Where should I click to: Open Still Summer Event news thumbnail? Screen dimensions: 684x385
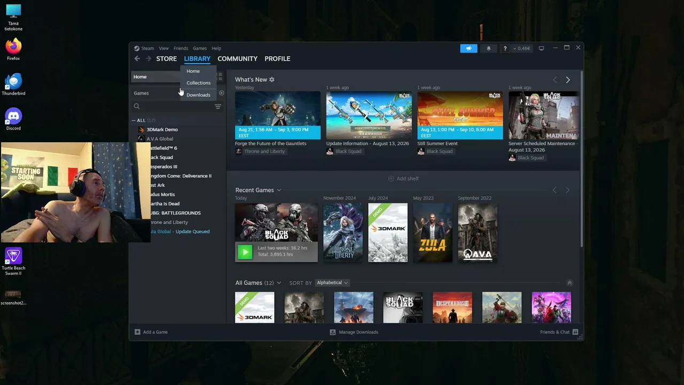(460, 115)
